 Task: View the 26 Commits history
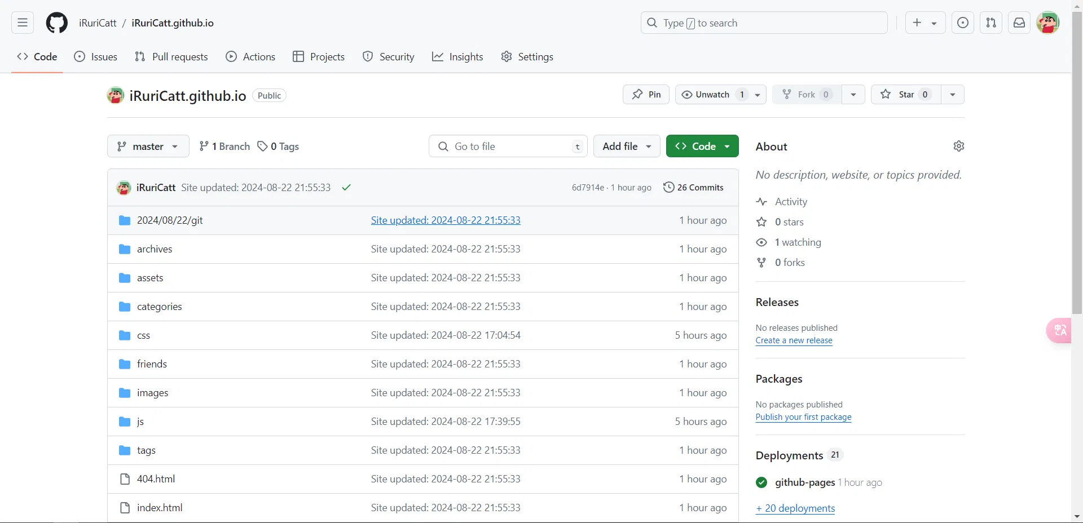coord(693,188)
